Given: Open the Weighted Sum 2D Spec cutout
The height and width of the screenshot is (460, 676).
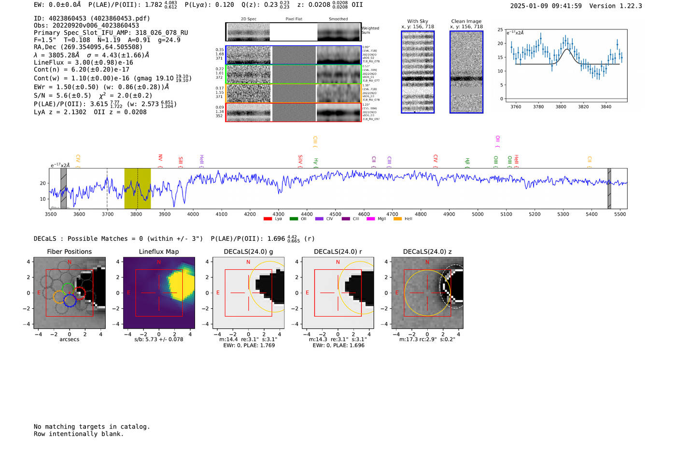Looking at the screenshot, I should point(249,32).
